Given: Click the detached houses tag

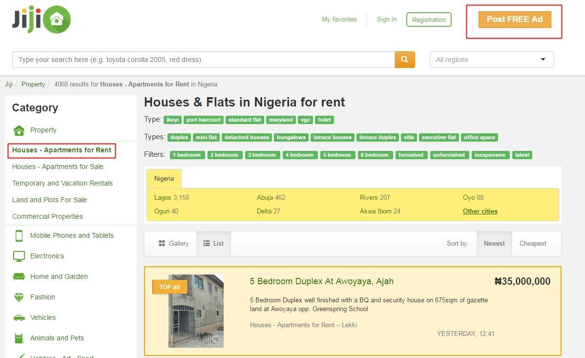Looking at the screenshot, I should pyautogui.click(x=247, y=137).
